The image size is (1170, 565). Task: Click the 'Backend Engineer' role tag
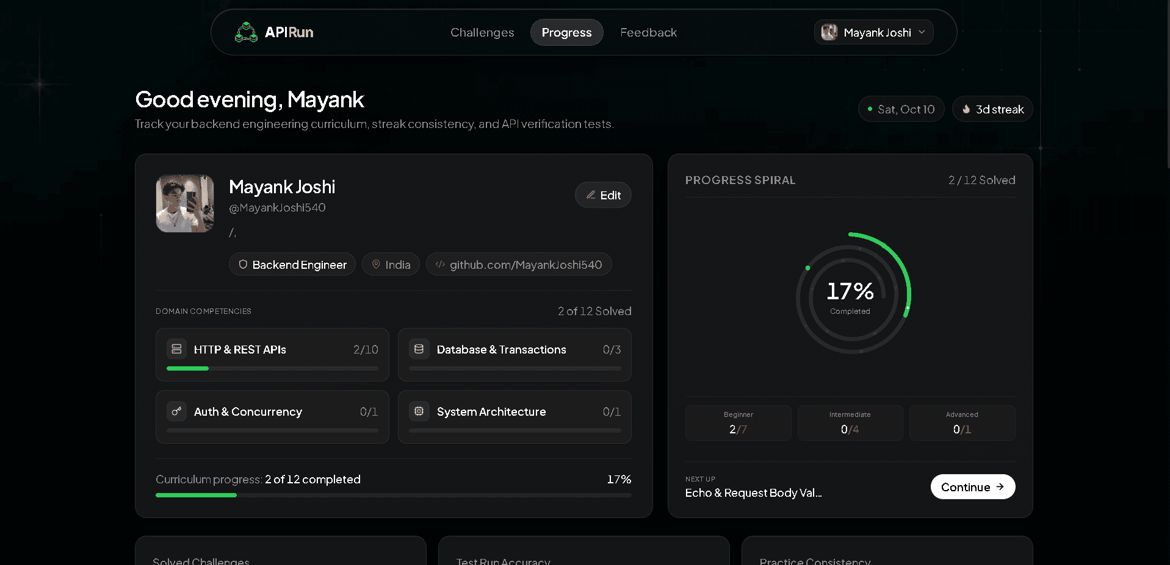click(x=292, y=265)
